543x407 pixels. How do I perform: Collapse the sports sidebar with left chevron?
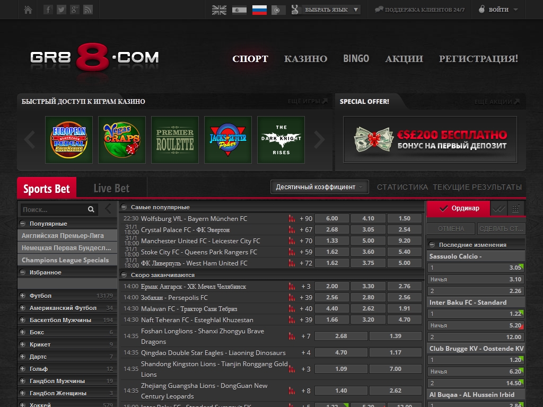[109, 209]
